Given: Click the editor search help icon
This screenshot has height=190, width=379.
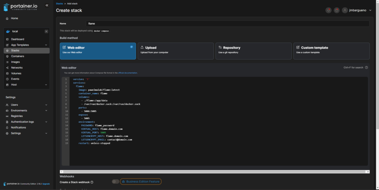Looking at the screenshot, I should click(366, 68).
